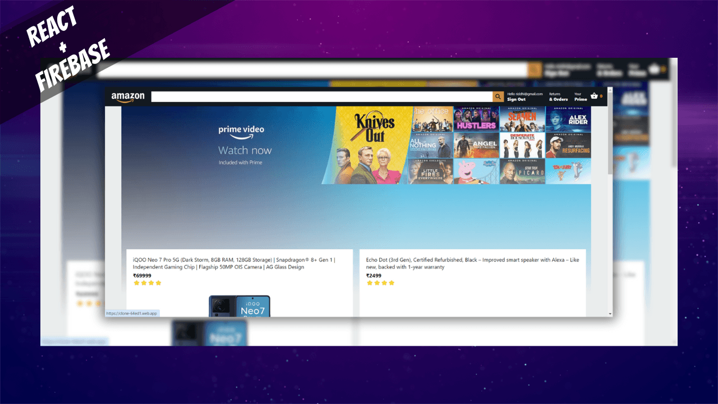Image resolution: width=718 pixels, height=404 pixels.
Task: Click the ₹69999 price
Action: (x=142, y=276)
